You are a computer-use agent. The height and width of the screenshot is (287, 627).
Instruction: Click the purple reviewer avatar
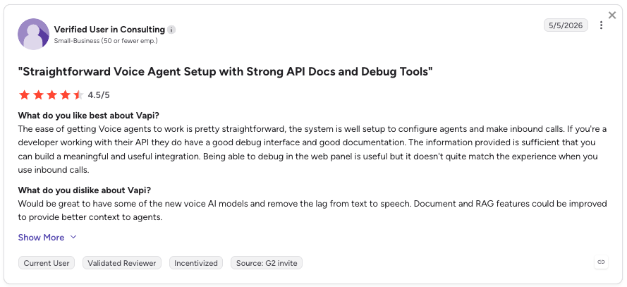[34, 34]
